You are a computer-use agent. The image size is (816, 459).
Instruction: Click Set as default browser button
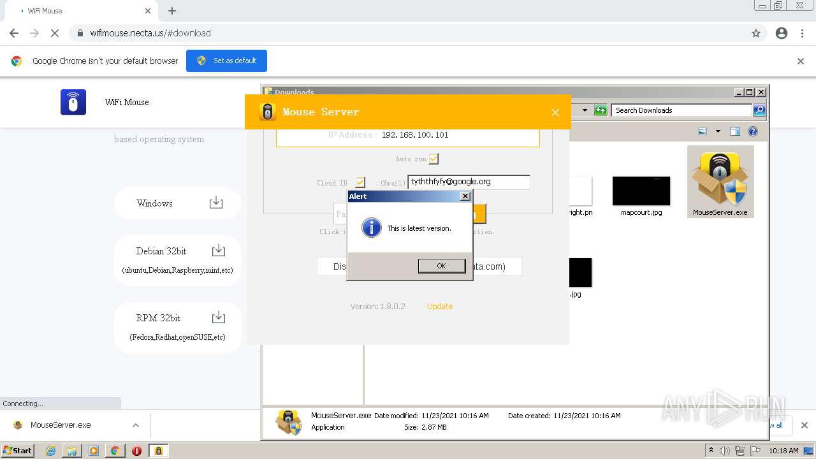coord(226,61)
